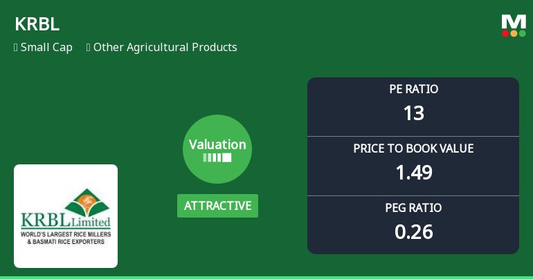Click the red dot under the M logo
This screenshot has width=533, height=279.
pyautogui.click(x=505, y=33)
